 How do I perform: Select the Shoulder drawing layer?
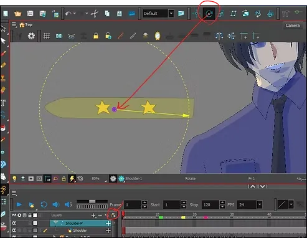[x=80, y=231]
